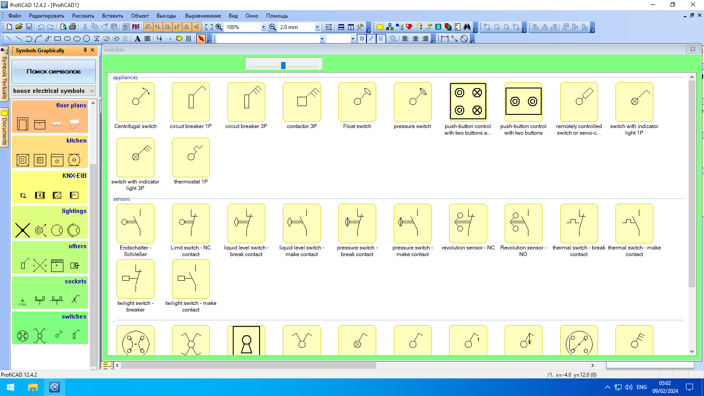Toggle italic text formatting
Image resolution: width=704 pixels, height=396 pixels.
[371, 39]
